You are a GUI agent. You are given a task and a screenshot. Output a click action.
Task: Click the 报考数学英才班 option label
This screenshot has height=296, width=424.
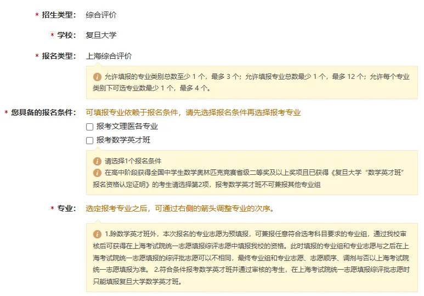(123, 140)
